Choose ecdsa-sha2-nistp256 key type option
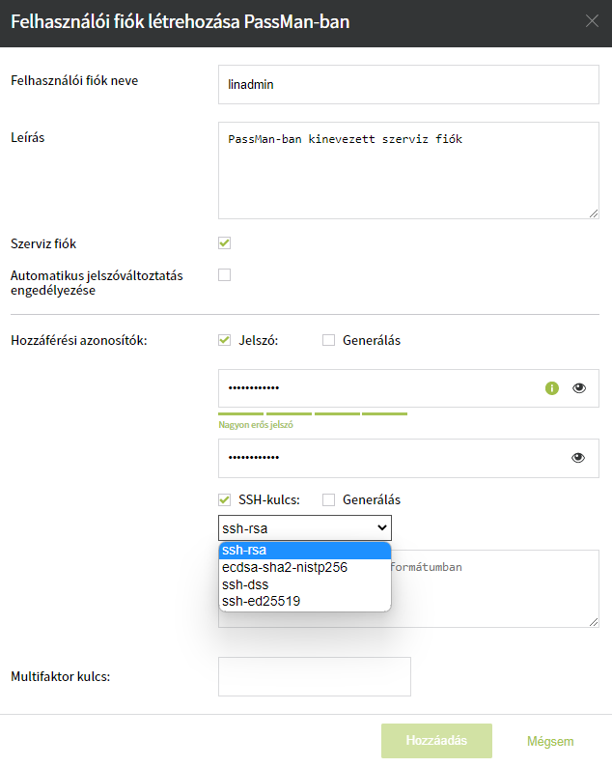This screenshot has width=612, height=767. [x=284, y=568]
